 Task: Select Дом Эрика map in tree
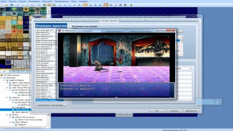click(21, 112)
